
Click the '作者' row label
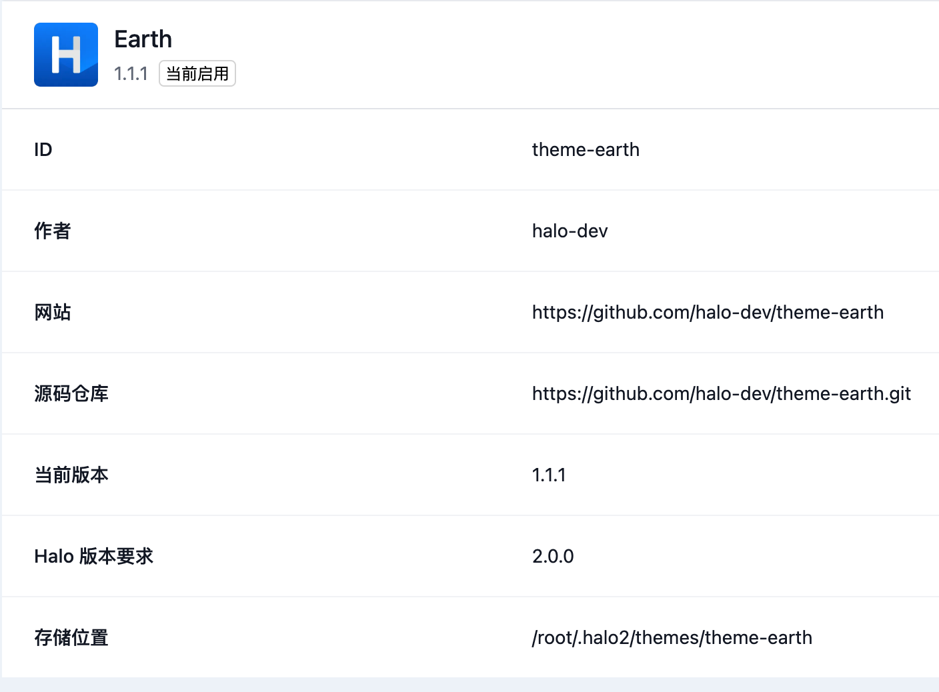coord(52,231)
